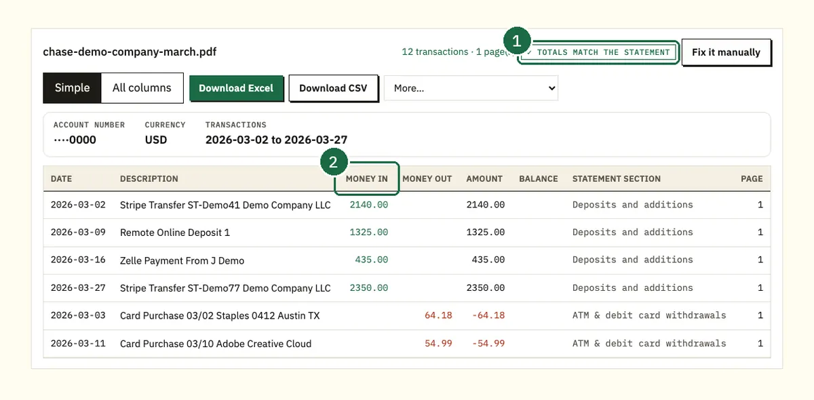The width and height of the screenshot is (814, 400).
Task: Switch to the Simple view tab
Action: [x=72, y=88]
